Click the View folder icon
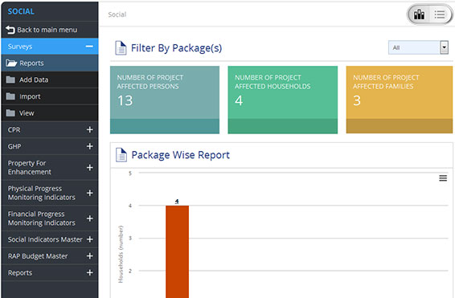This screenshot has width=455, height=298. click(10, 112)
